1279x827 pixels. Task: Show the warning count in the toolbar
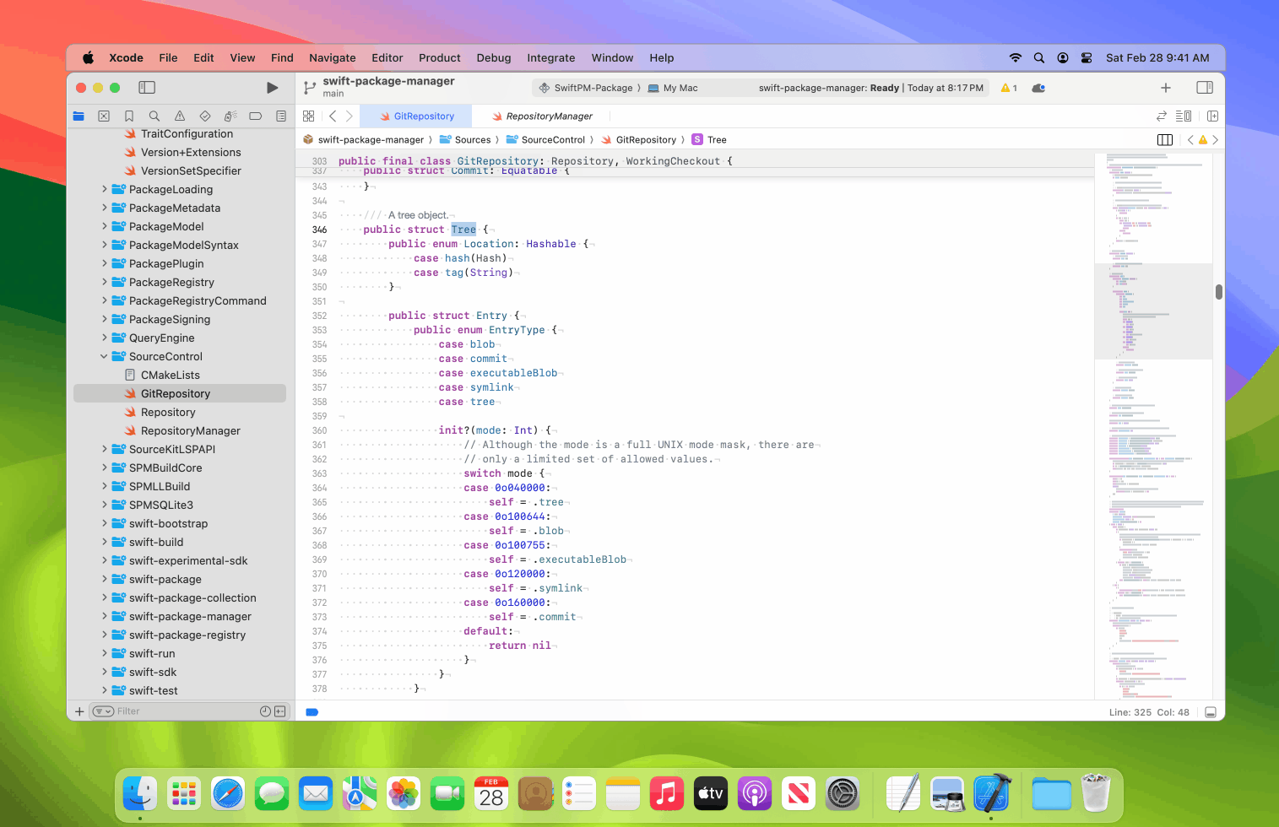(1009, 88)
